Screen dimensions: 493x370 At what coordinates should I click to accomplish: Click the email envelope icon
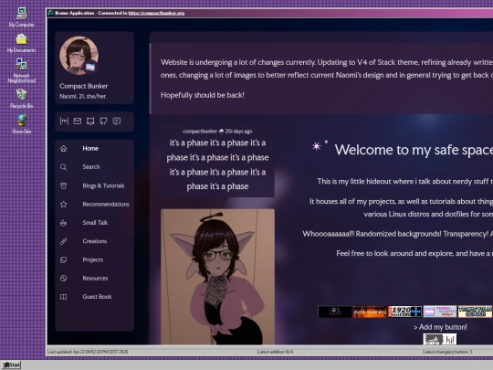(78, 122)
